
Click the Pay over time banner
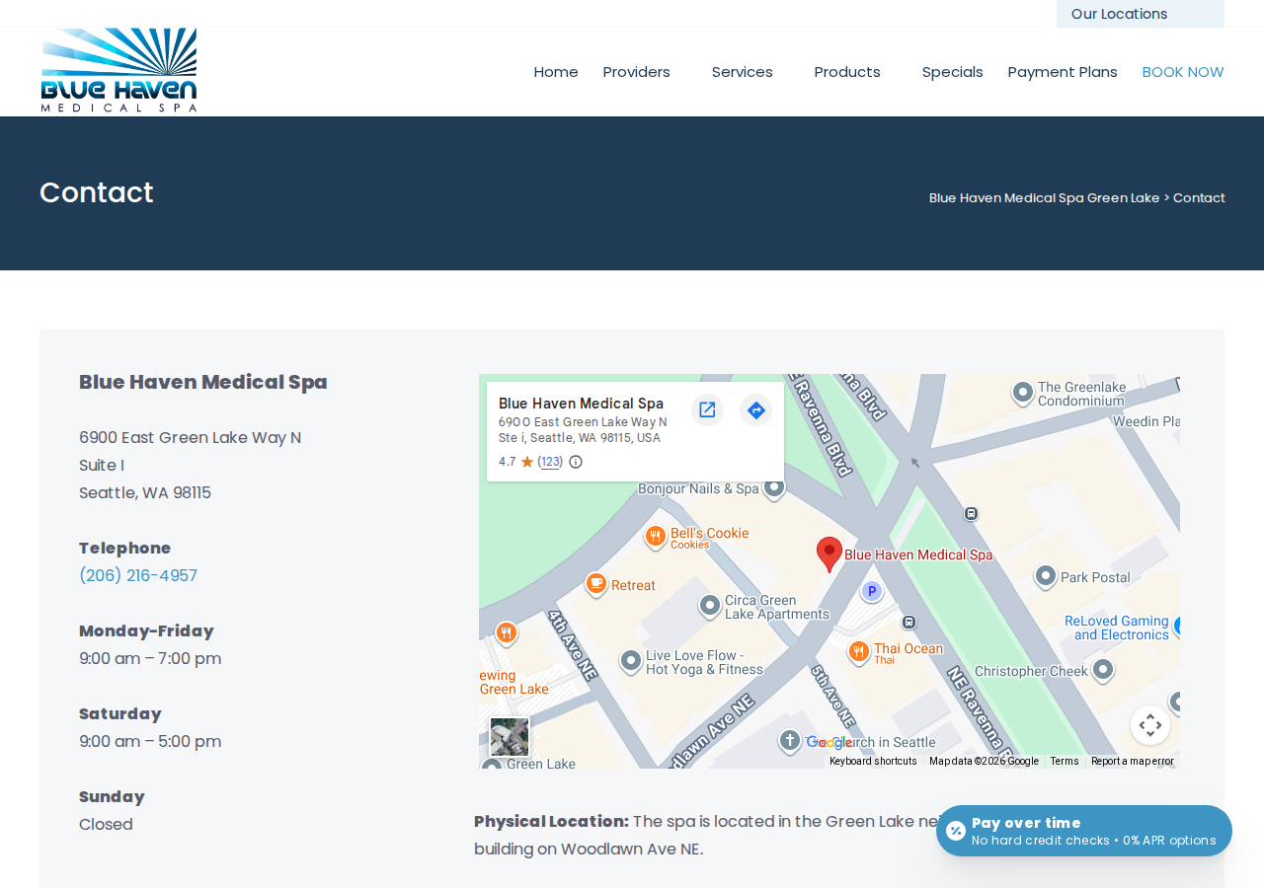coord(1084,831)
